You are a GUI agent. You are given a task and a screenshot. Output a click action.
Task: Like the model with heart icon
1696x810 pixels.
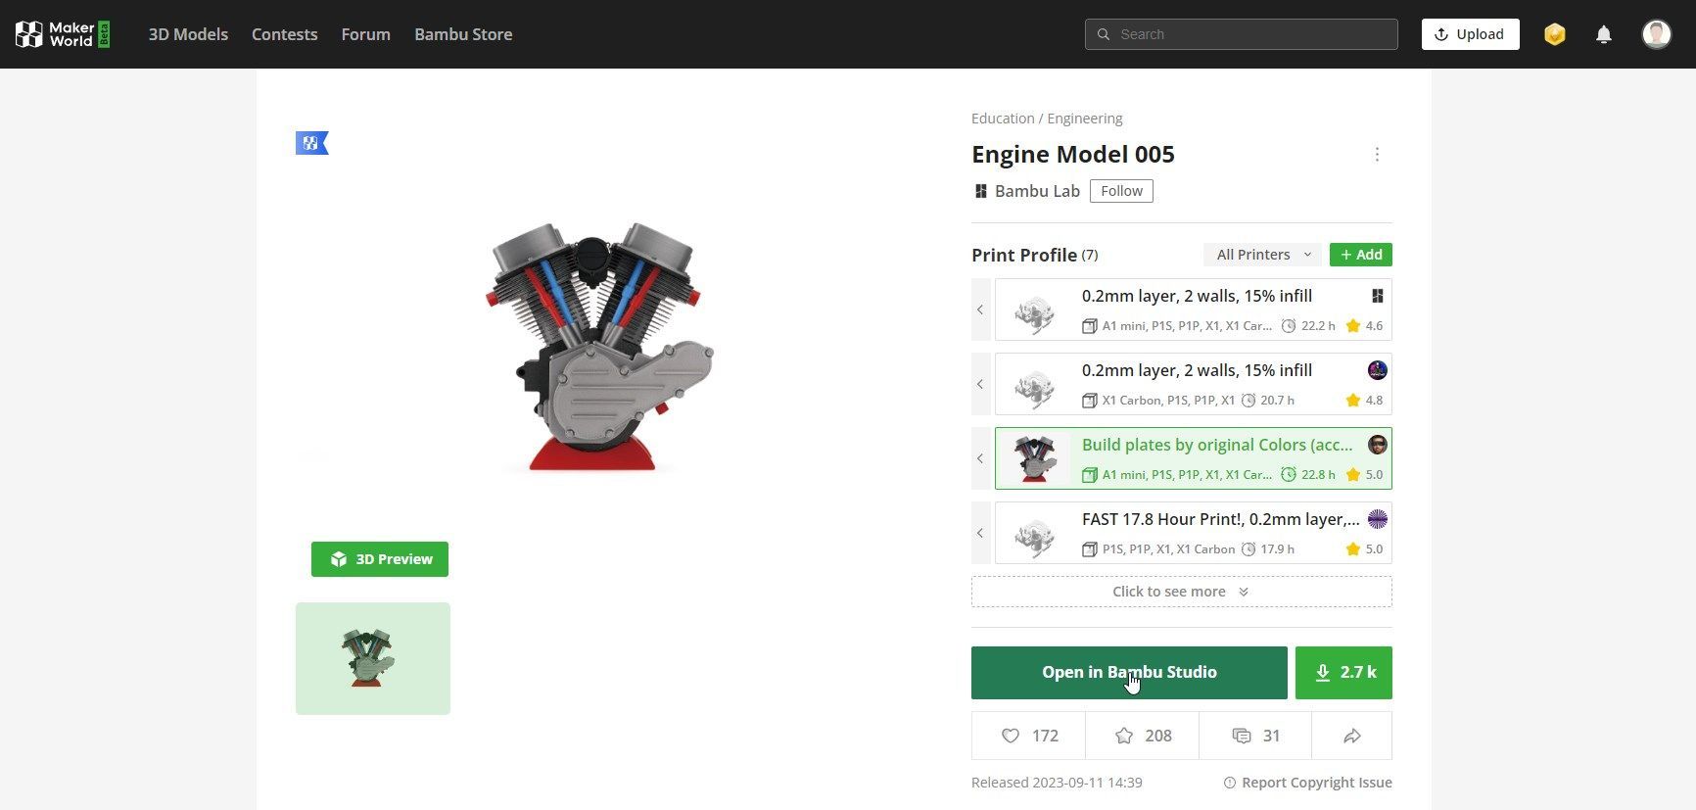(x=1028, y=736)
